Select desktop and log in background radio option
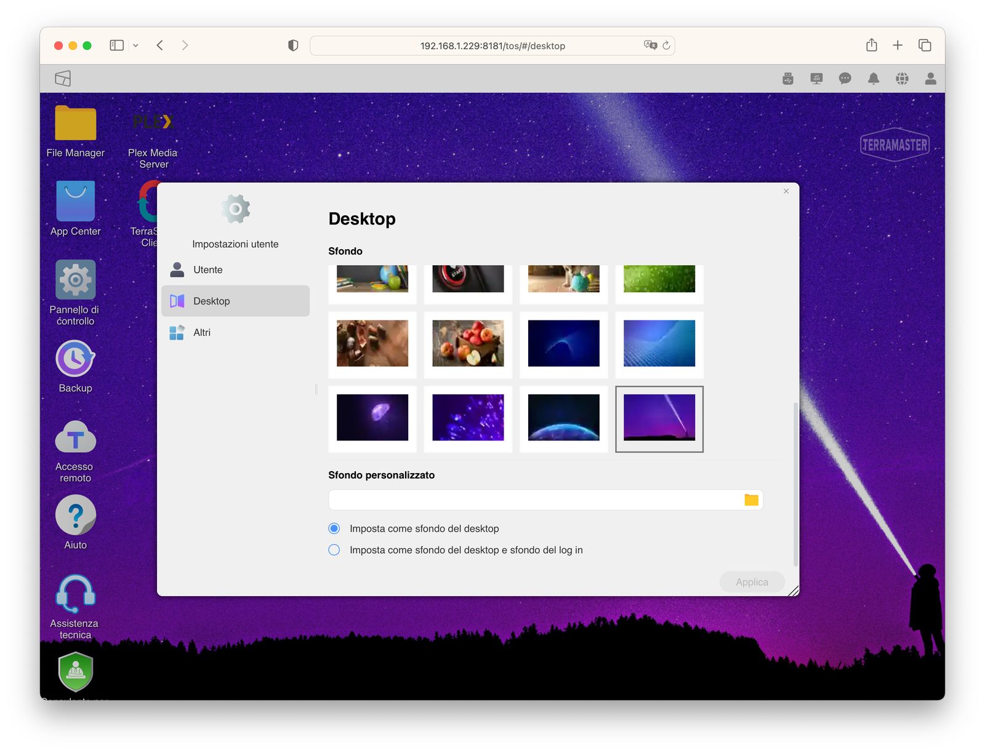The width and height of the screenshot is (985, 753). (x=334, y=550)
